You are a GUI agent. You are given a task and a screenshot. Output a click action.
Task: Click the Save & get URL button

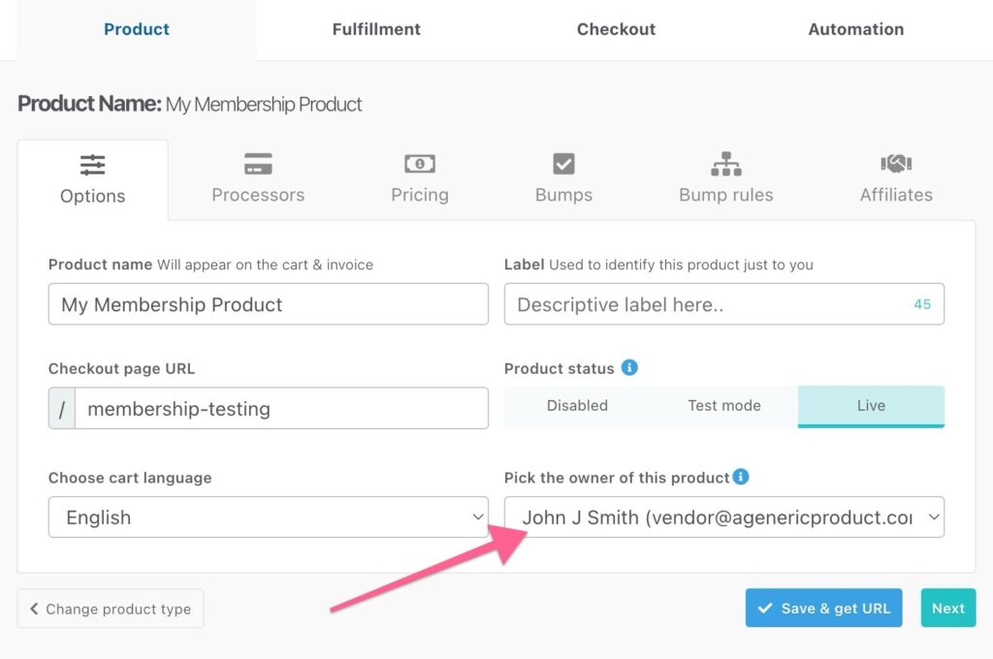(824, 609)
